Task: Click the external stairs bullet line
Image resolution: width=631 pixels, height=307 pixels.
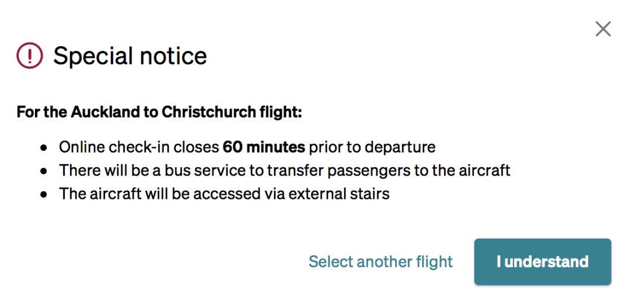Action: coord(224,194)
